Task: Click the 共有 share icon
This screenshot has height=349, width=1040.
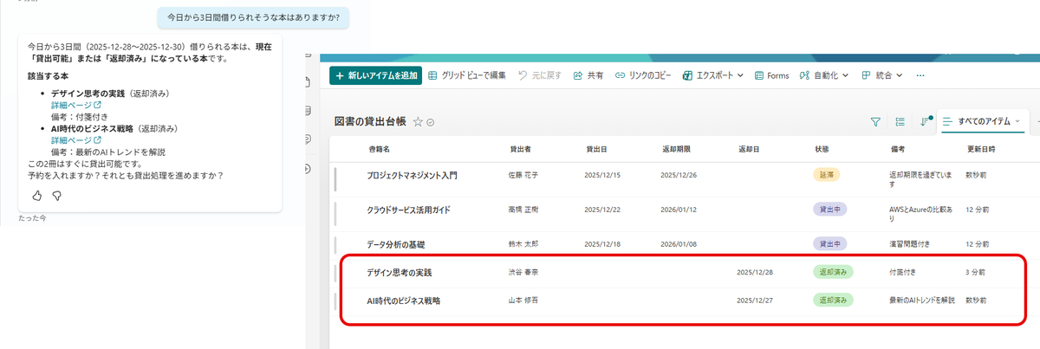Action: tap(588, 75)
